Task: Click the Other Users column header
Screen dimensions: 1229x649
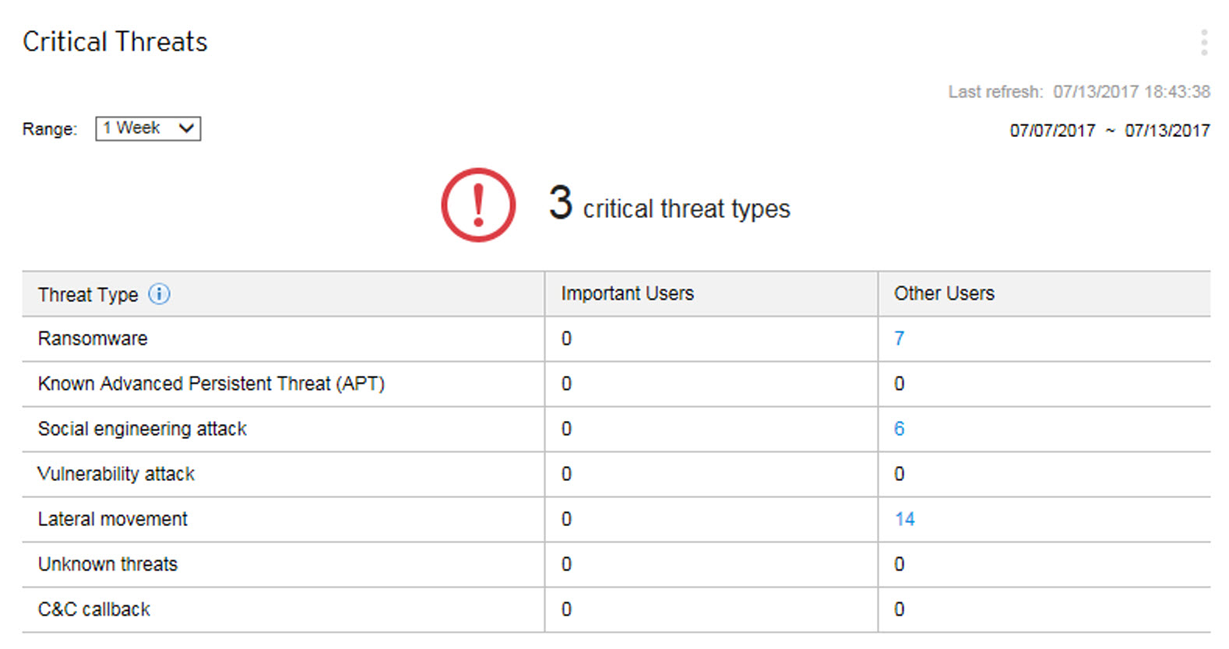Action: click(944, 293)
